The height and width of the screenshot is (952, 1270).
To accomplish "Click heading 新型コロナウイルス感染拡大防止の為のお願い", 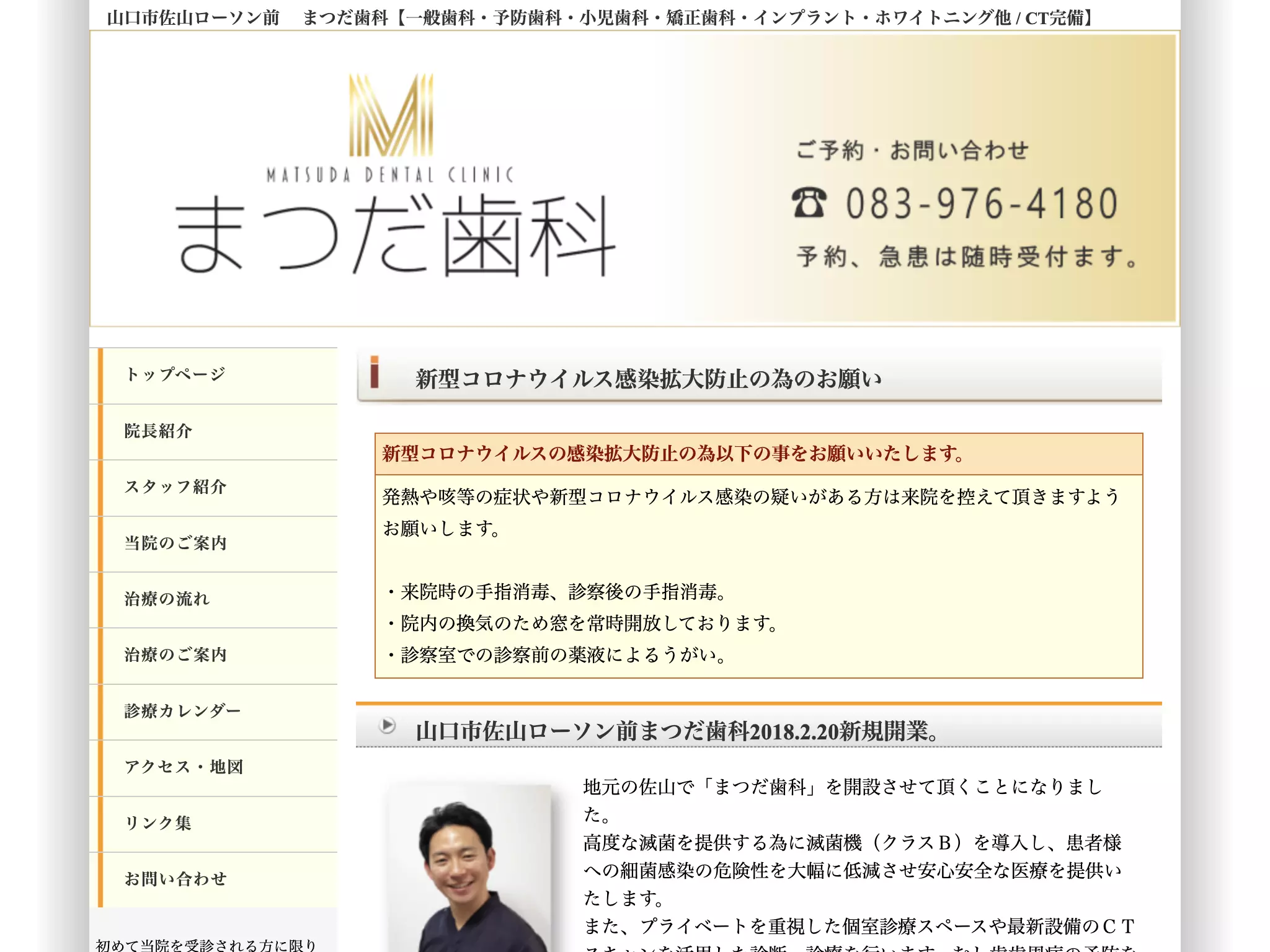I will click(x=649, y=379).
